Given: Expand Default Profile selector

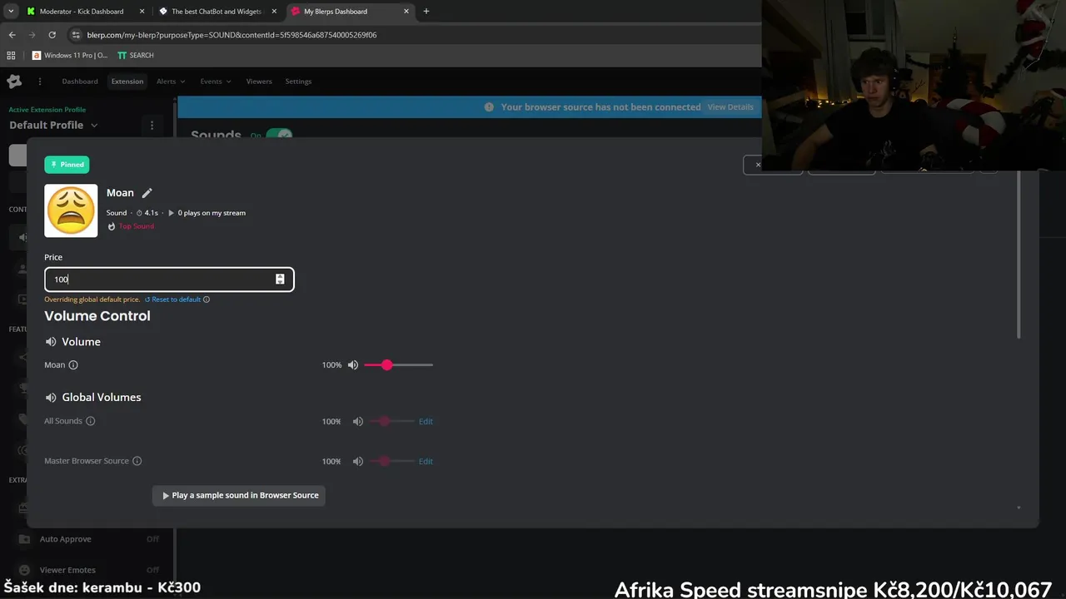Looking at the screenshot, I should 53,125.
